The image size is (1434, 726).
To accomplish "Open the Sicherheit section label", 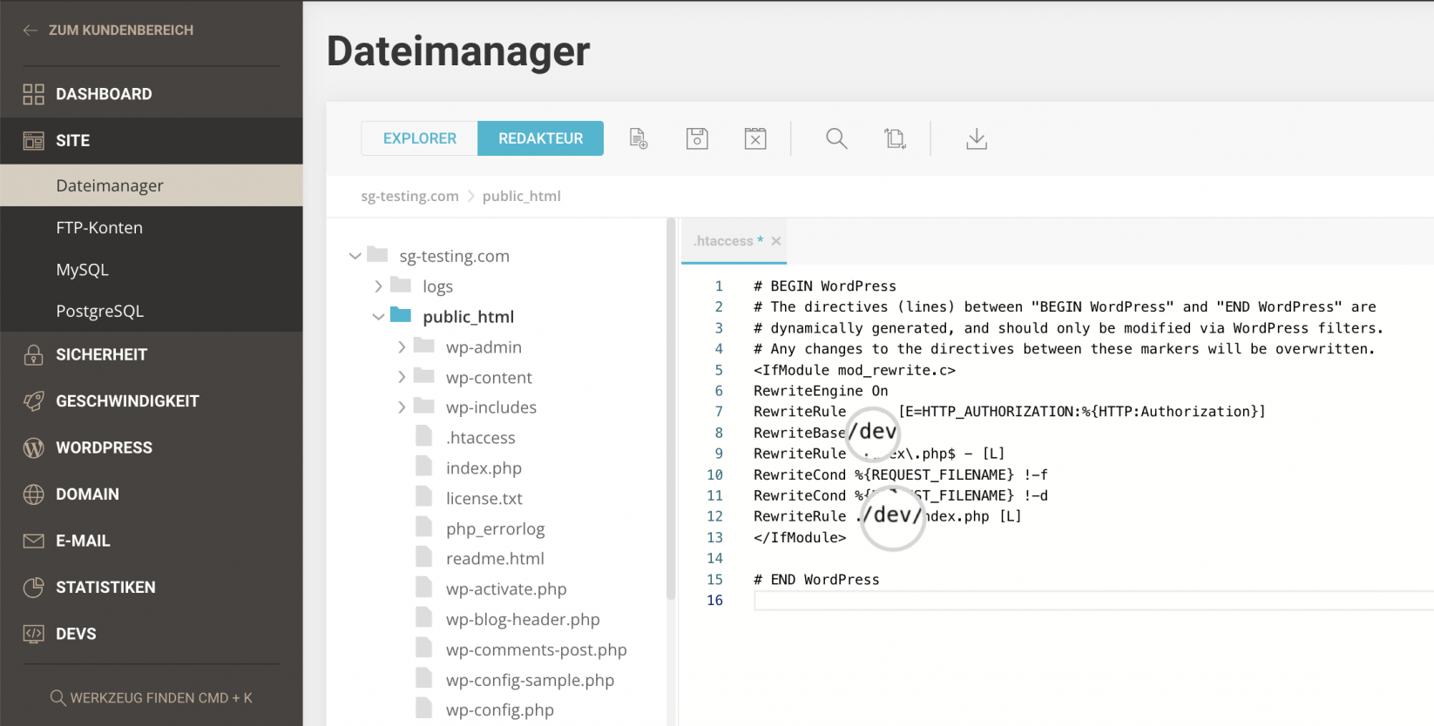I will pos(101,354).
